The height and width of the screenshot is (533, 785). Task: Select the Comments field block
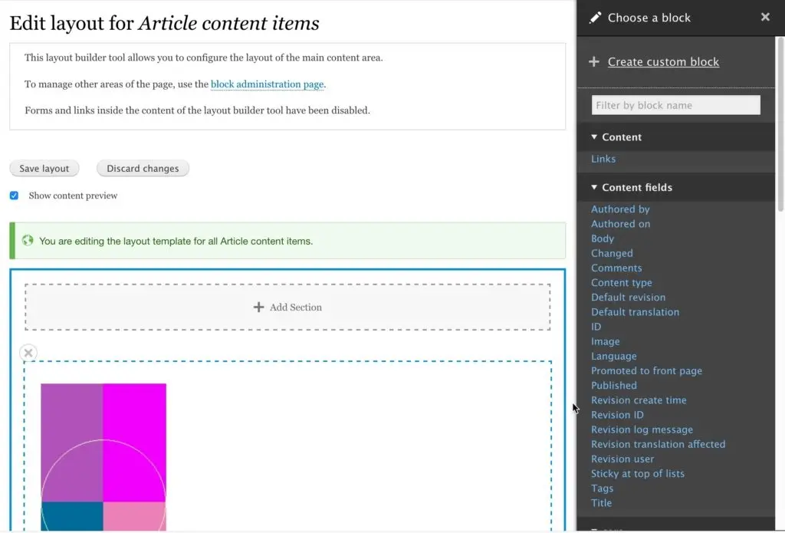point(616,268)
